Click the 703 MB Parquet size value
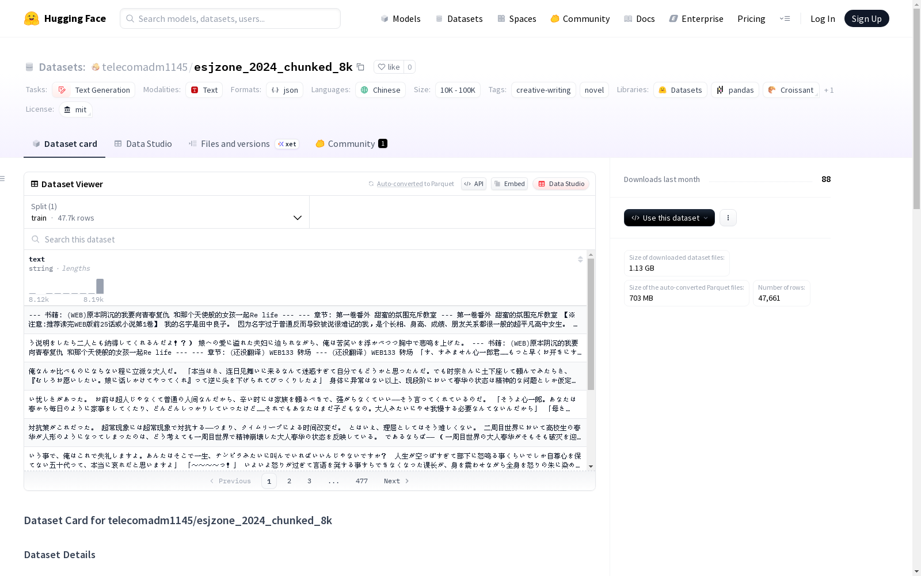The width and height of the screenshot is (921, 576). [641, 298]
